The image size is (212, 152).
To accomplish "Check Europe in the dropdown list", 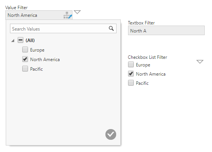I will tap(25, 50).
